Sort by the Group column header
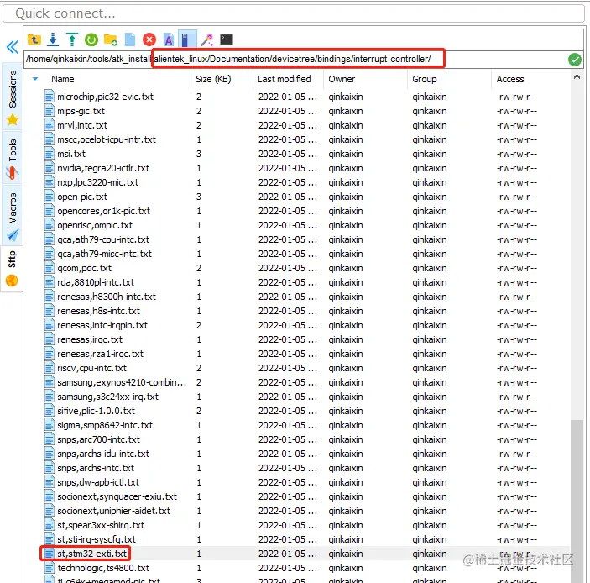This screenshot has height=583, width=590. pos(425,79)
